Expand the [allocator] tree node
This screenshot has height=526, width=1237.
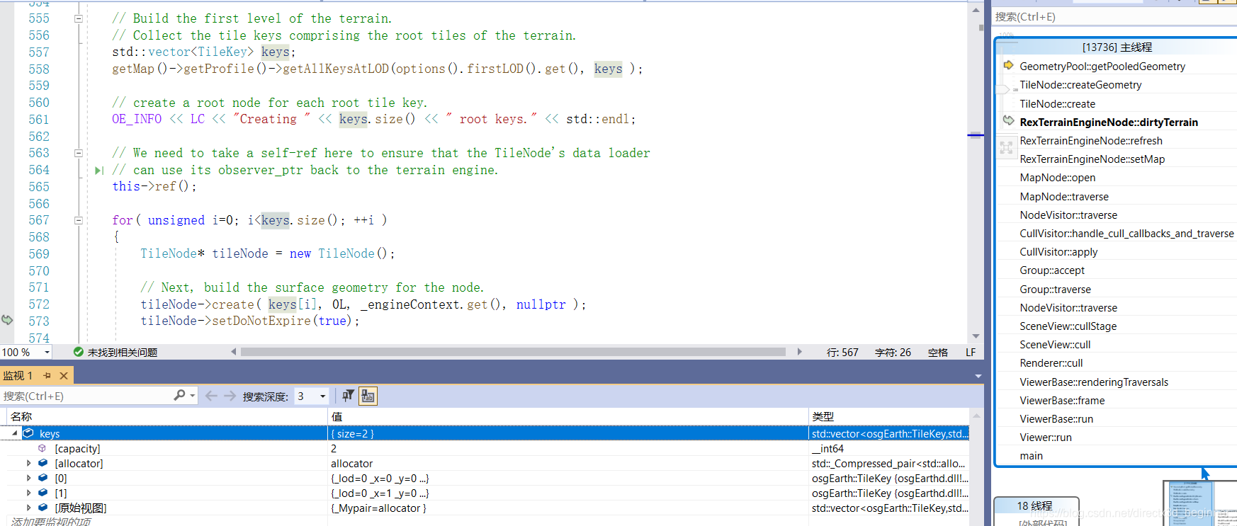tap(28, 463)
